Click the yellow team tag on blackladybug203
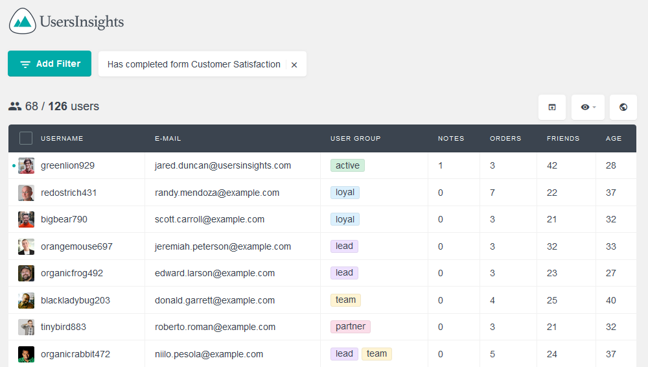Viewport: 648px width, 367px height. [345, 300]
